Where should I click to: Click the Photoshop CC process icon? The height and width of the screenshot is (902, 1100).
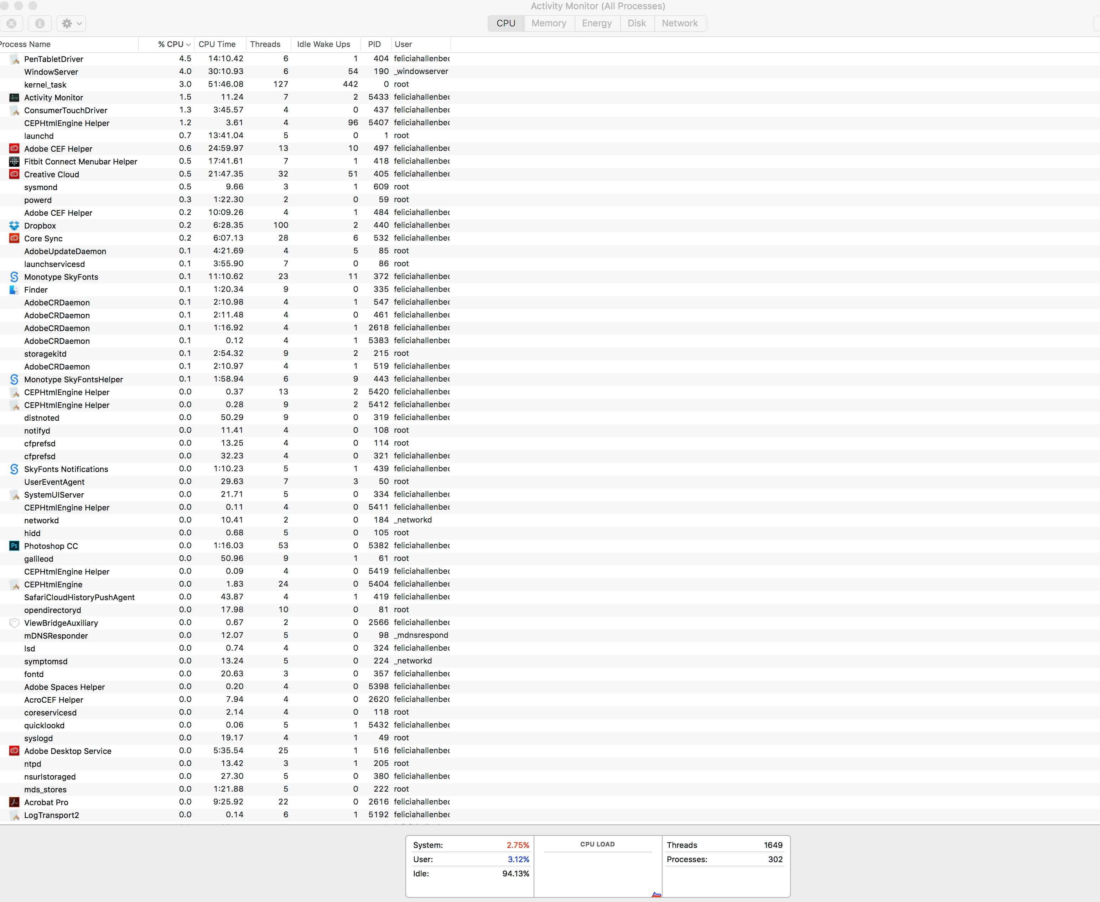[14, 546]
